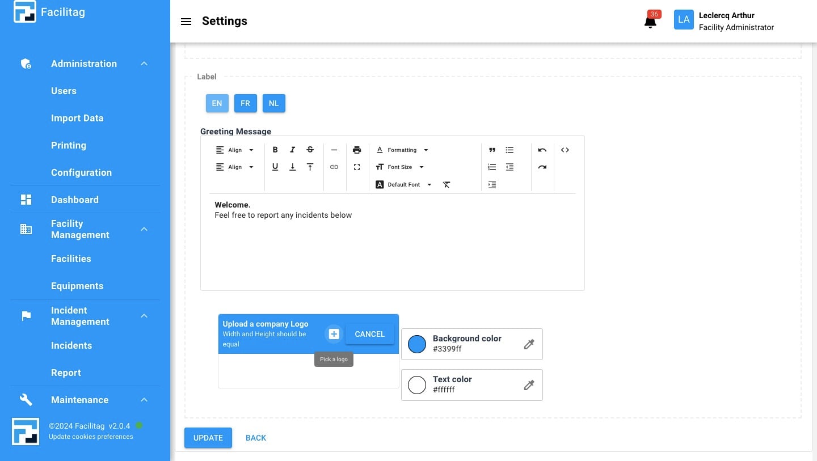817x461 pixels.
Task: Switch to the FR language tab
Action: [x=245, y=103]
